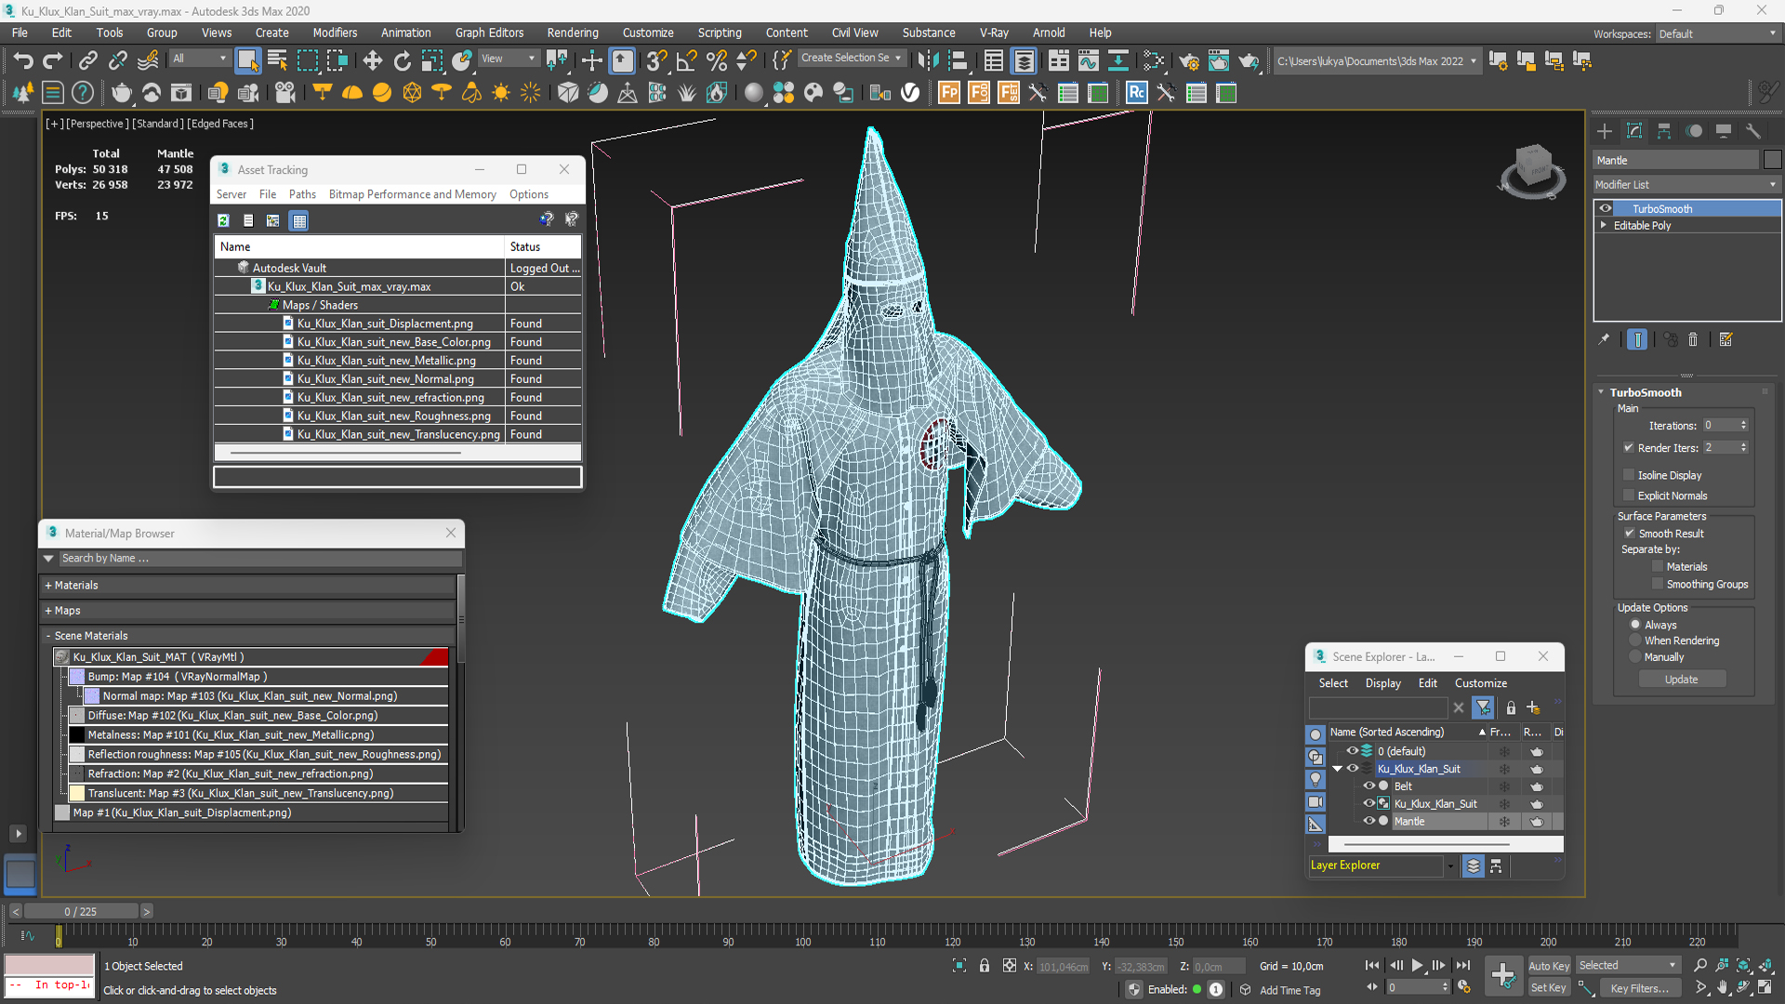This screenshot has height=1004, width=1785.
Task: Click the Selection Lock toggle icon
Action: pos(985,966)
